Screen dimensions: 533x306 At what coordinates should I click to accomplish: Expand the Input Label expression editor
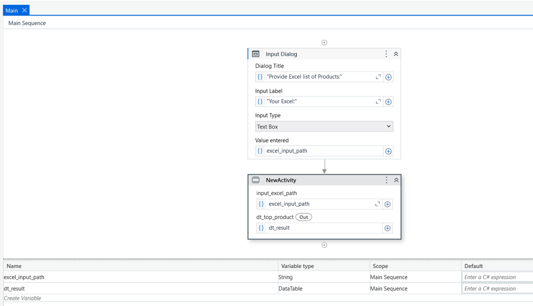[x=378, y=101]
